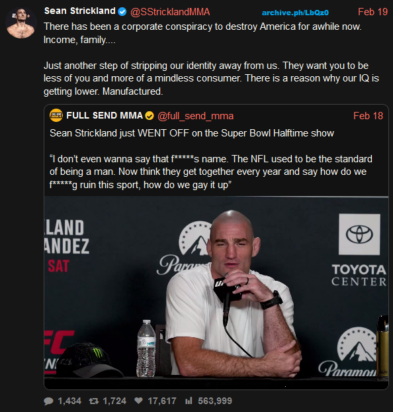Click Sean Strickland's blue verified badge

coord(122,11)
